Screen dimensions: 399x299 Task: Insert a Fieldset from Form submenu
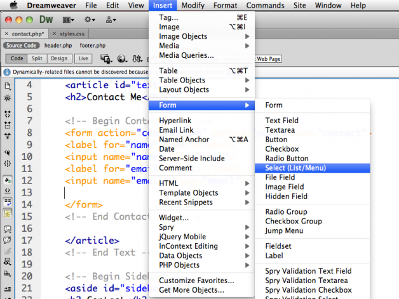click(313, 246)
